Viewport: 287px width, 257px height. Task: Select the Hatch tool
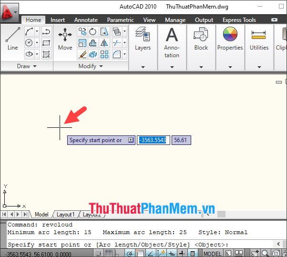(x=46, y=54)
